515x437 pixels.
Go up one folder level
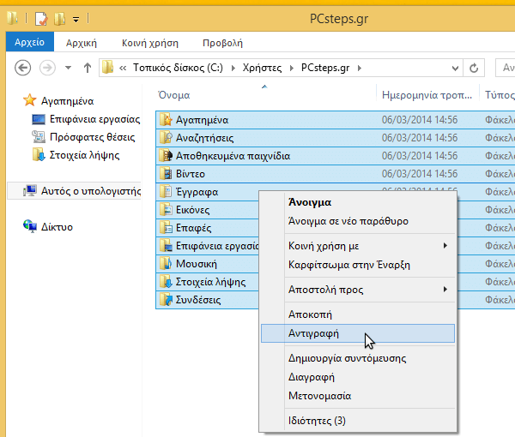click(87, 68)
